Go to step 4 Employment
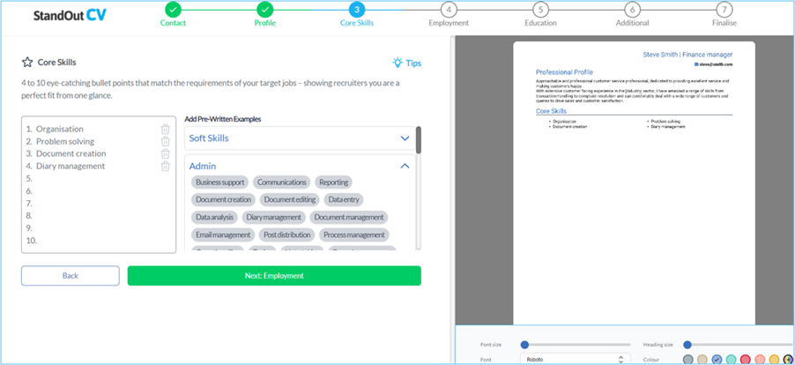This screenshot has width=795, height=365. coord(449,10)
